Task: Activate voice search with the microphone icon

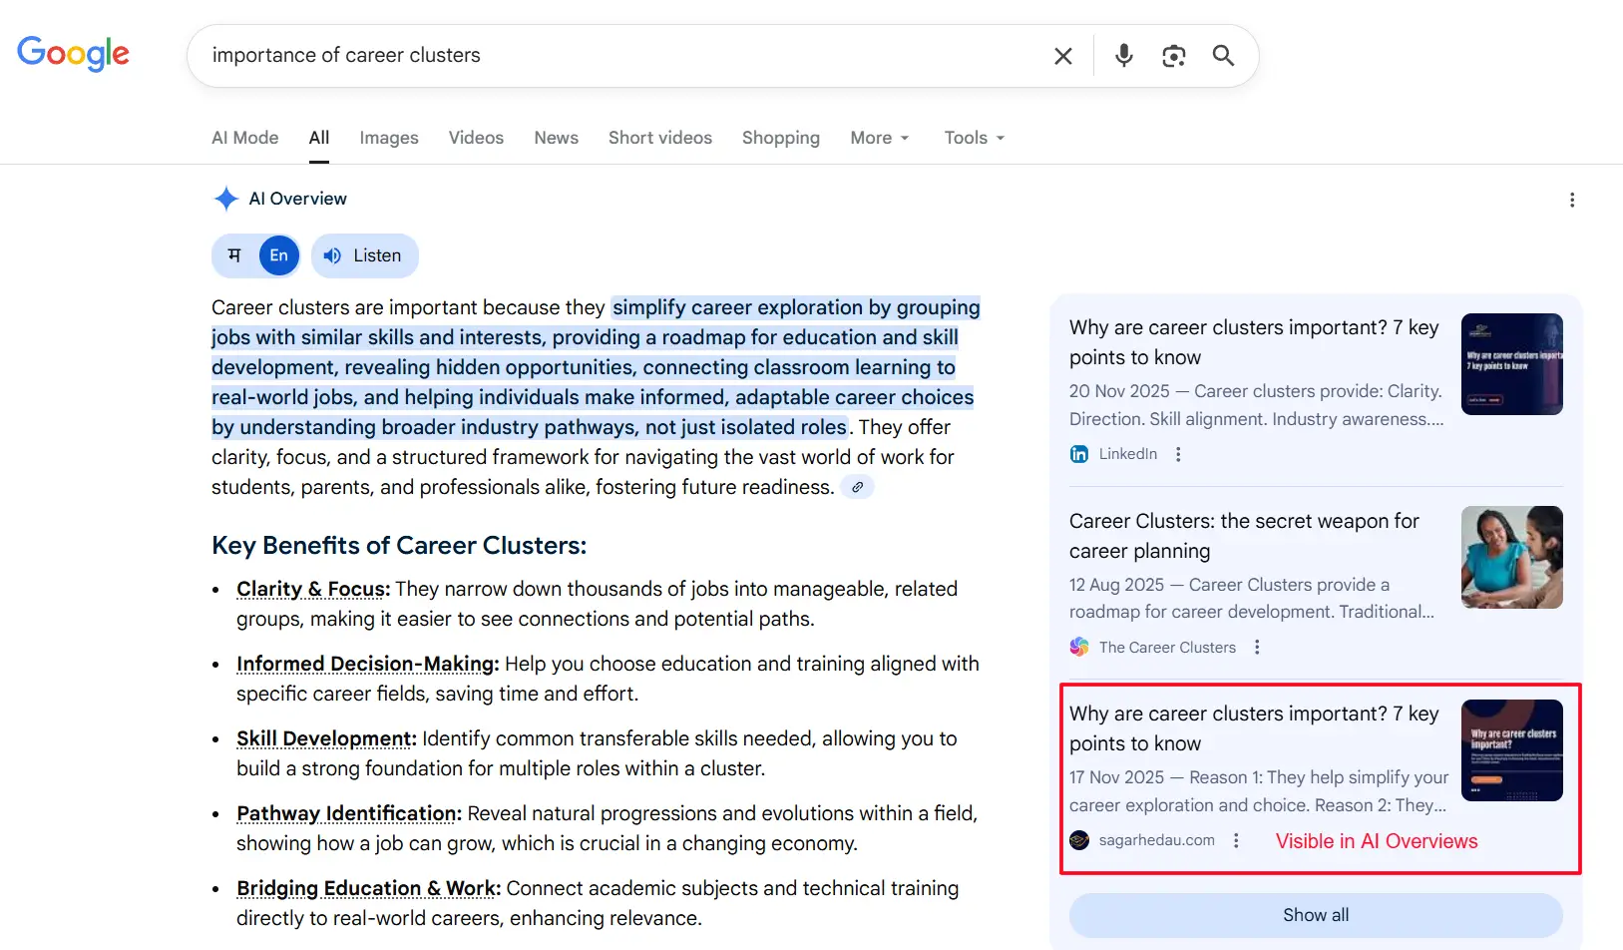Action: (1123, 56)
